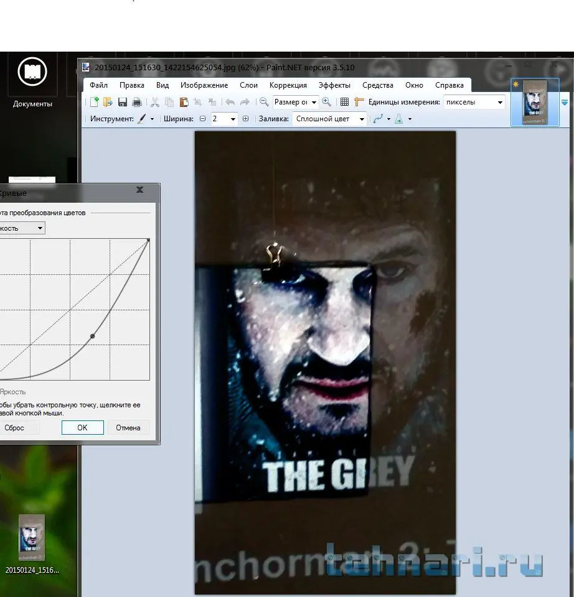The height and width of the screenshot is (597, 574).
Task: Open the Окно menu
Action: (x=414, y=85)
